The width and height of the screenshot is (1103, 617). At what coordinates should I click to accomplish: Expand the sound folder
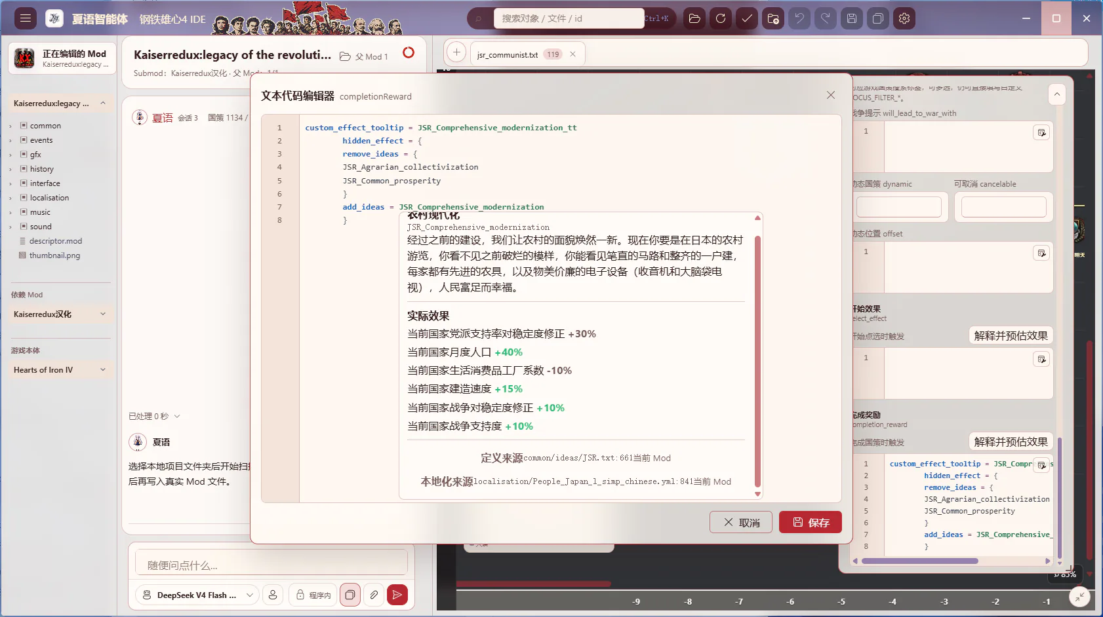10,227
